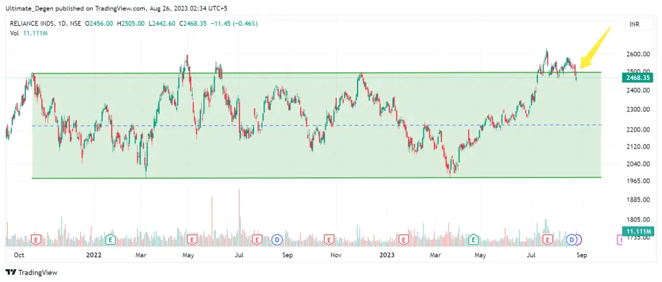Viewport: 662px width, 282px height.
Task: Click the 2023 label on the time axis
Action: pyautogui.click(x=387, y=255)
